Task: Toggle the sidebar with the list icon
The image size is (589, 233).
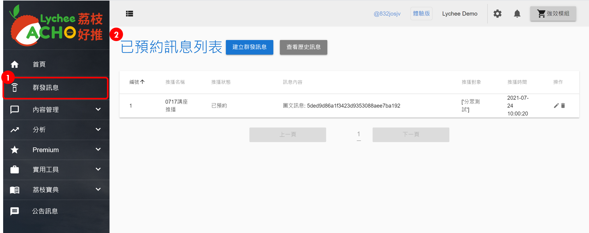Action: click(129, 13)
